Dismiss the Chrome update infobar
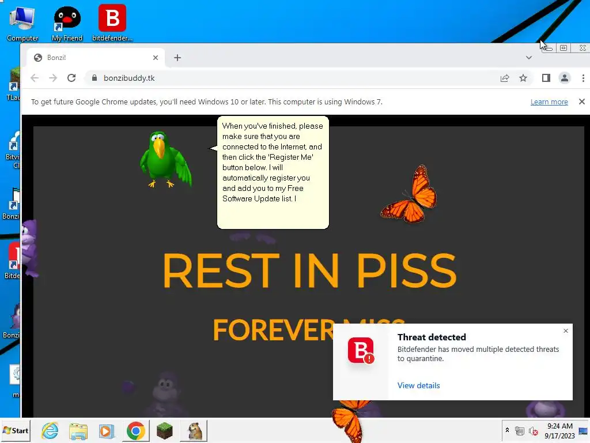The height and width of the screenshot is (443, 590). click(582, 102)
